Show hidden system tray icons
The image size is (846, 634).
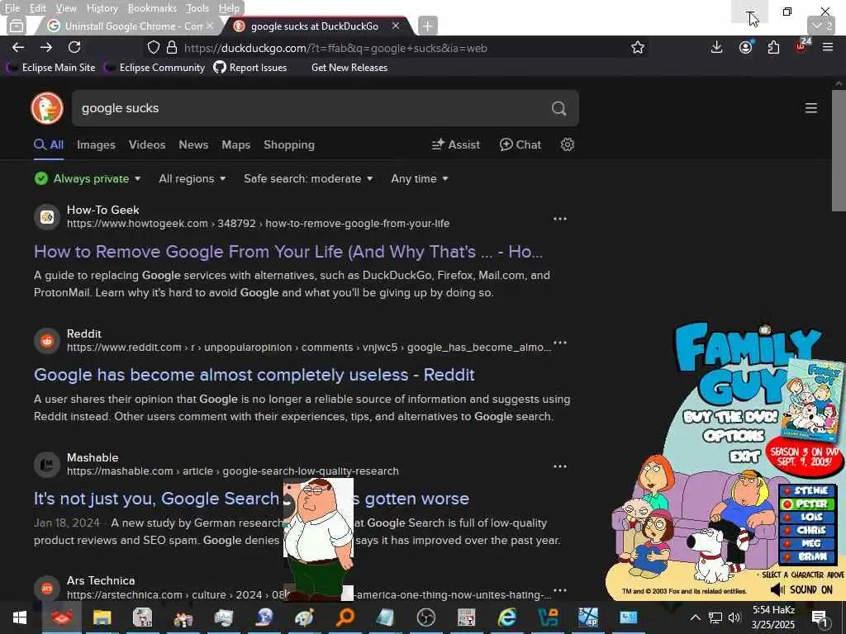tap(696, 617)
